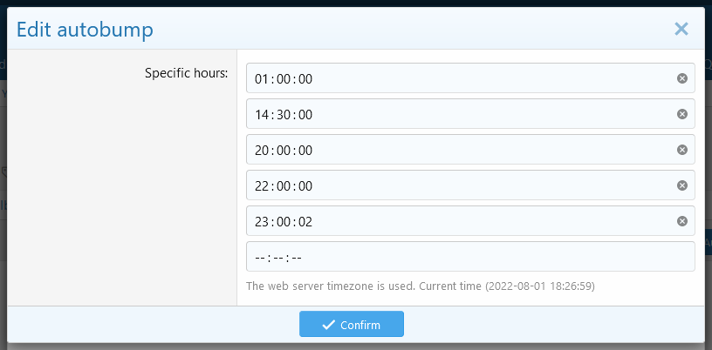Select the minutes segment of 22:00:00 field
Image resolution: width=712 pixels, height=350 pixels.
tap(284, 186)
